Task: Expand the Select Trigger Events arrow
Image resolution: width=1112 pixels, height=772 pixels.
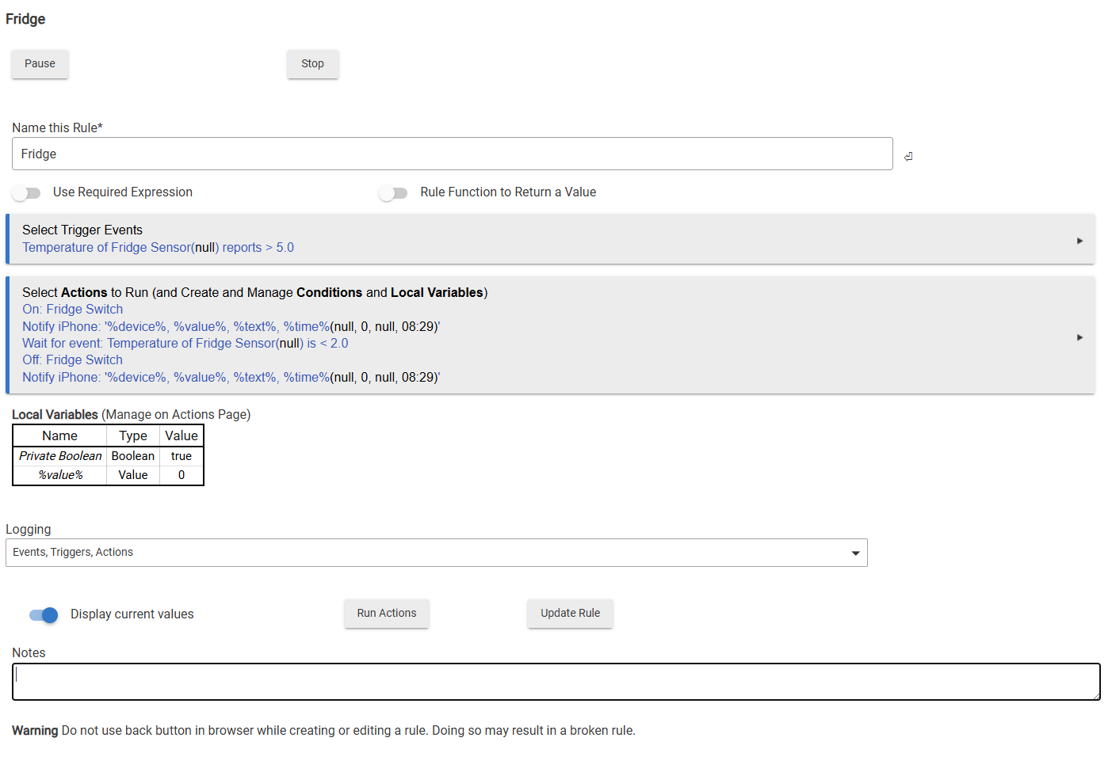Action: 1080,241
